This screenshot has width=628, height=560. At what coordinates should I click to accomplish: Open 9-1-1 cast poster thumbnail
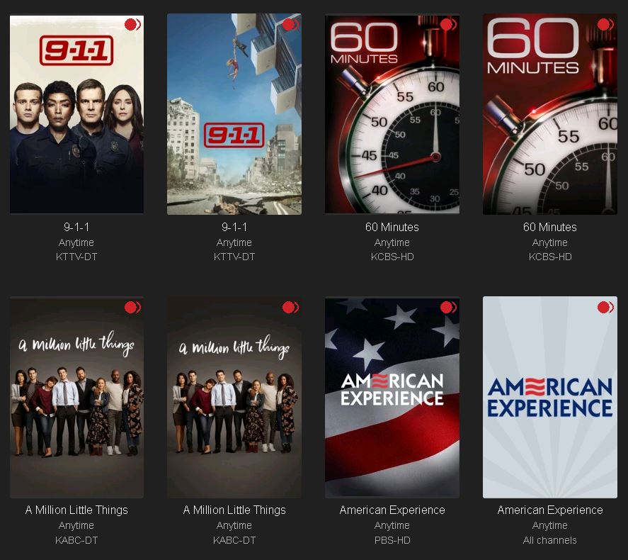coord(76,114)
